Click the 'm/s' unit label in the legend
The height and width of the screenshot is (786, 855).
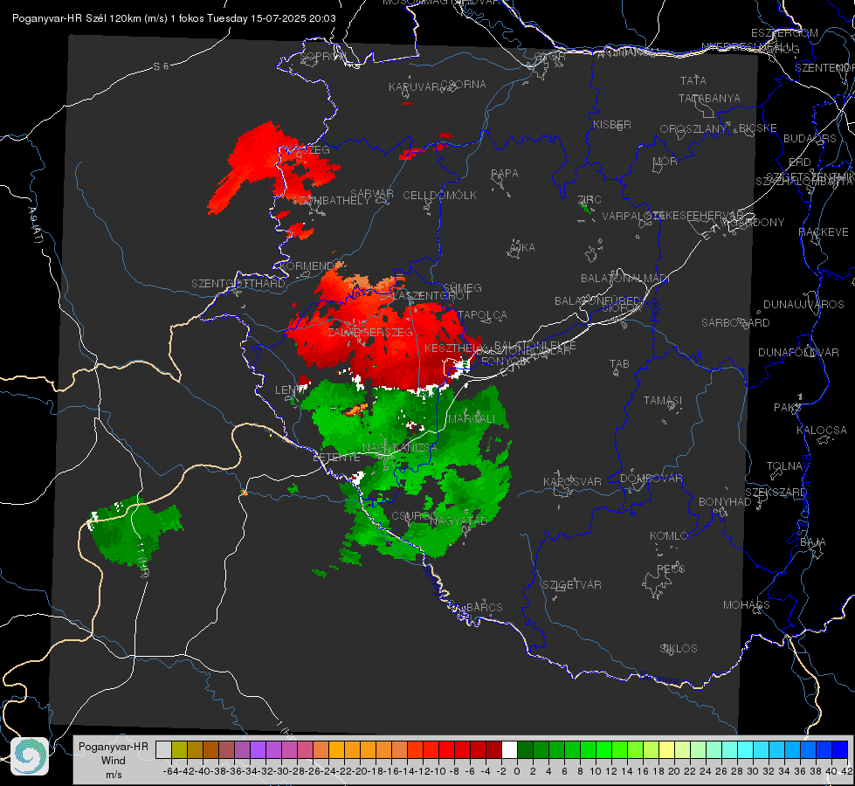(x=114, y=775)
